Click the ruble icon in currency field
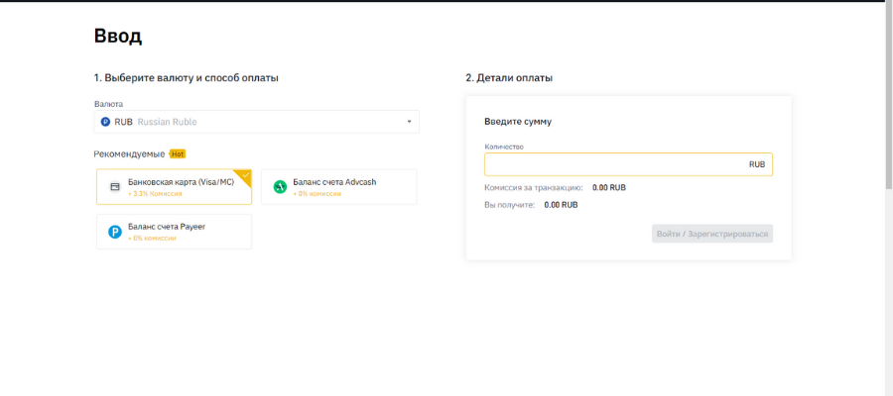This screenshot has height=396, width=893. pyautogui.click(x=105, y=122)
